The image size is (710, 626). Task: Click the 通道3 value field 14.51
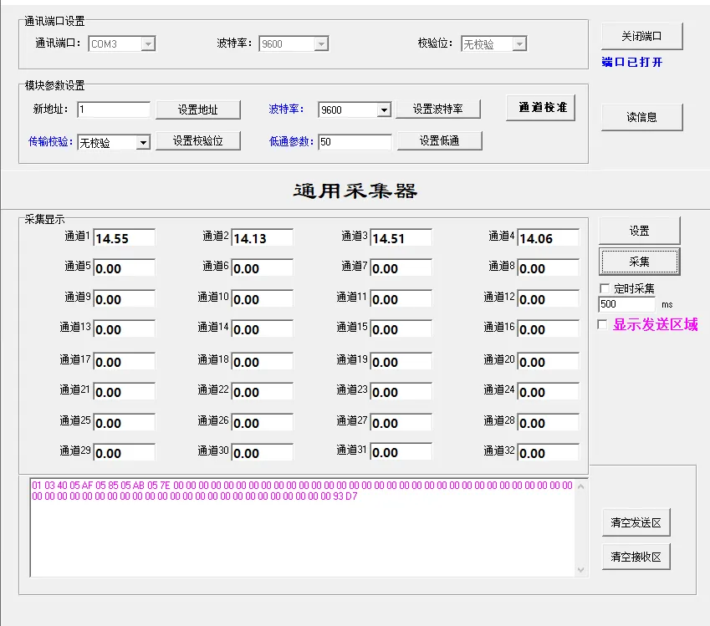pos(401,238)
